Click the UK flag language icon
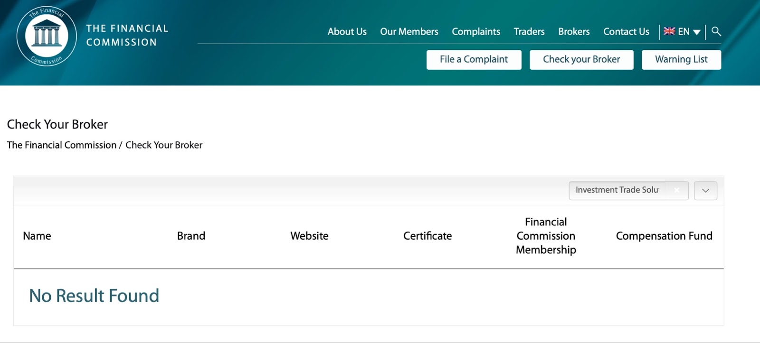 [669, 31]
